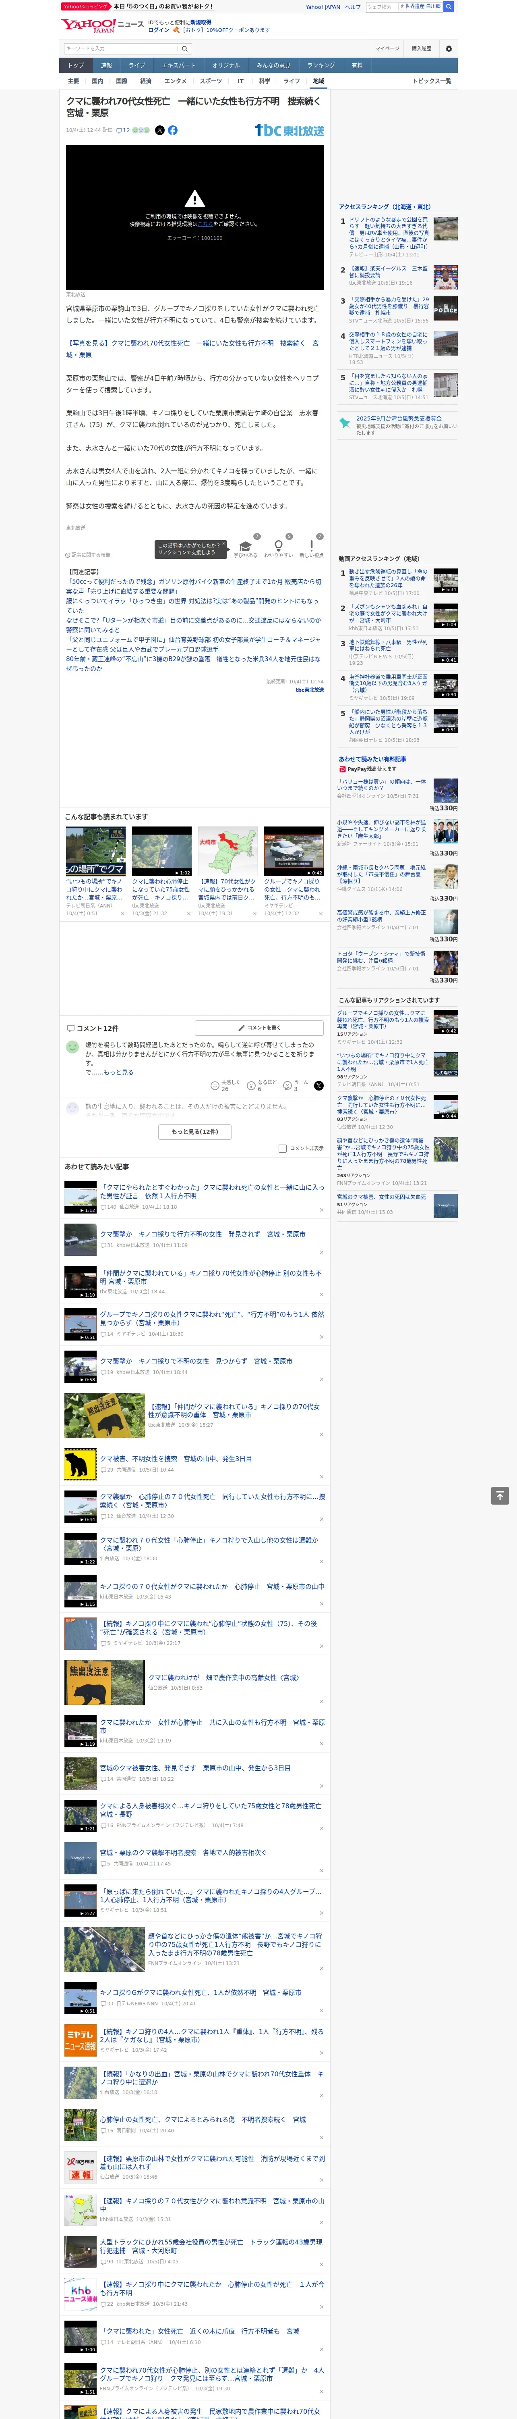Open the トップ tab

(76, 66)
